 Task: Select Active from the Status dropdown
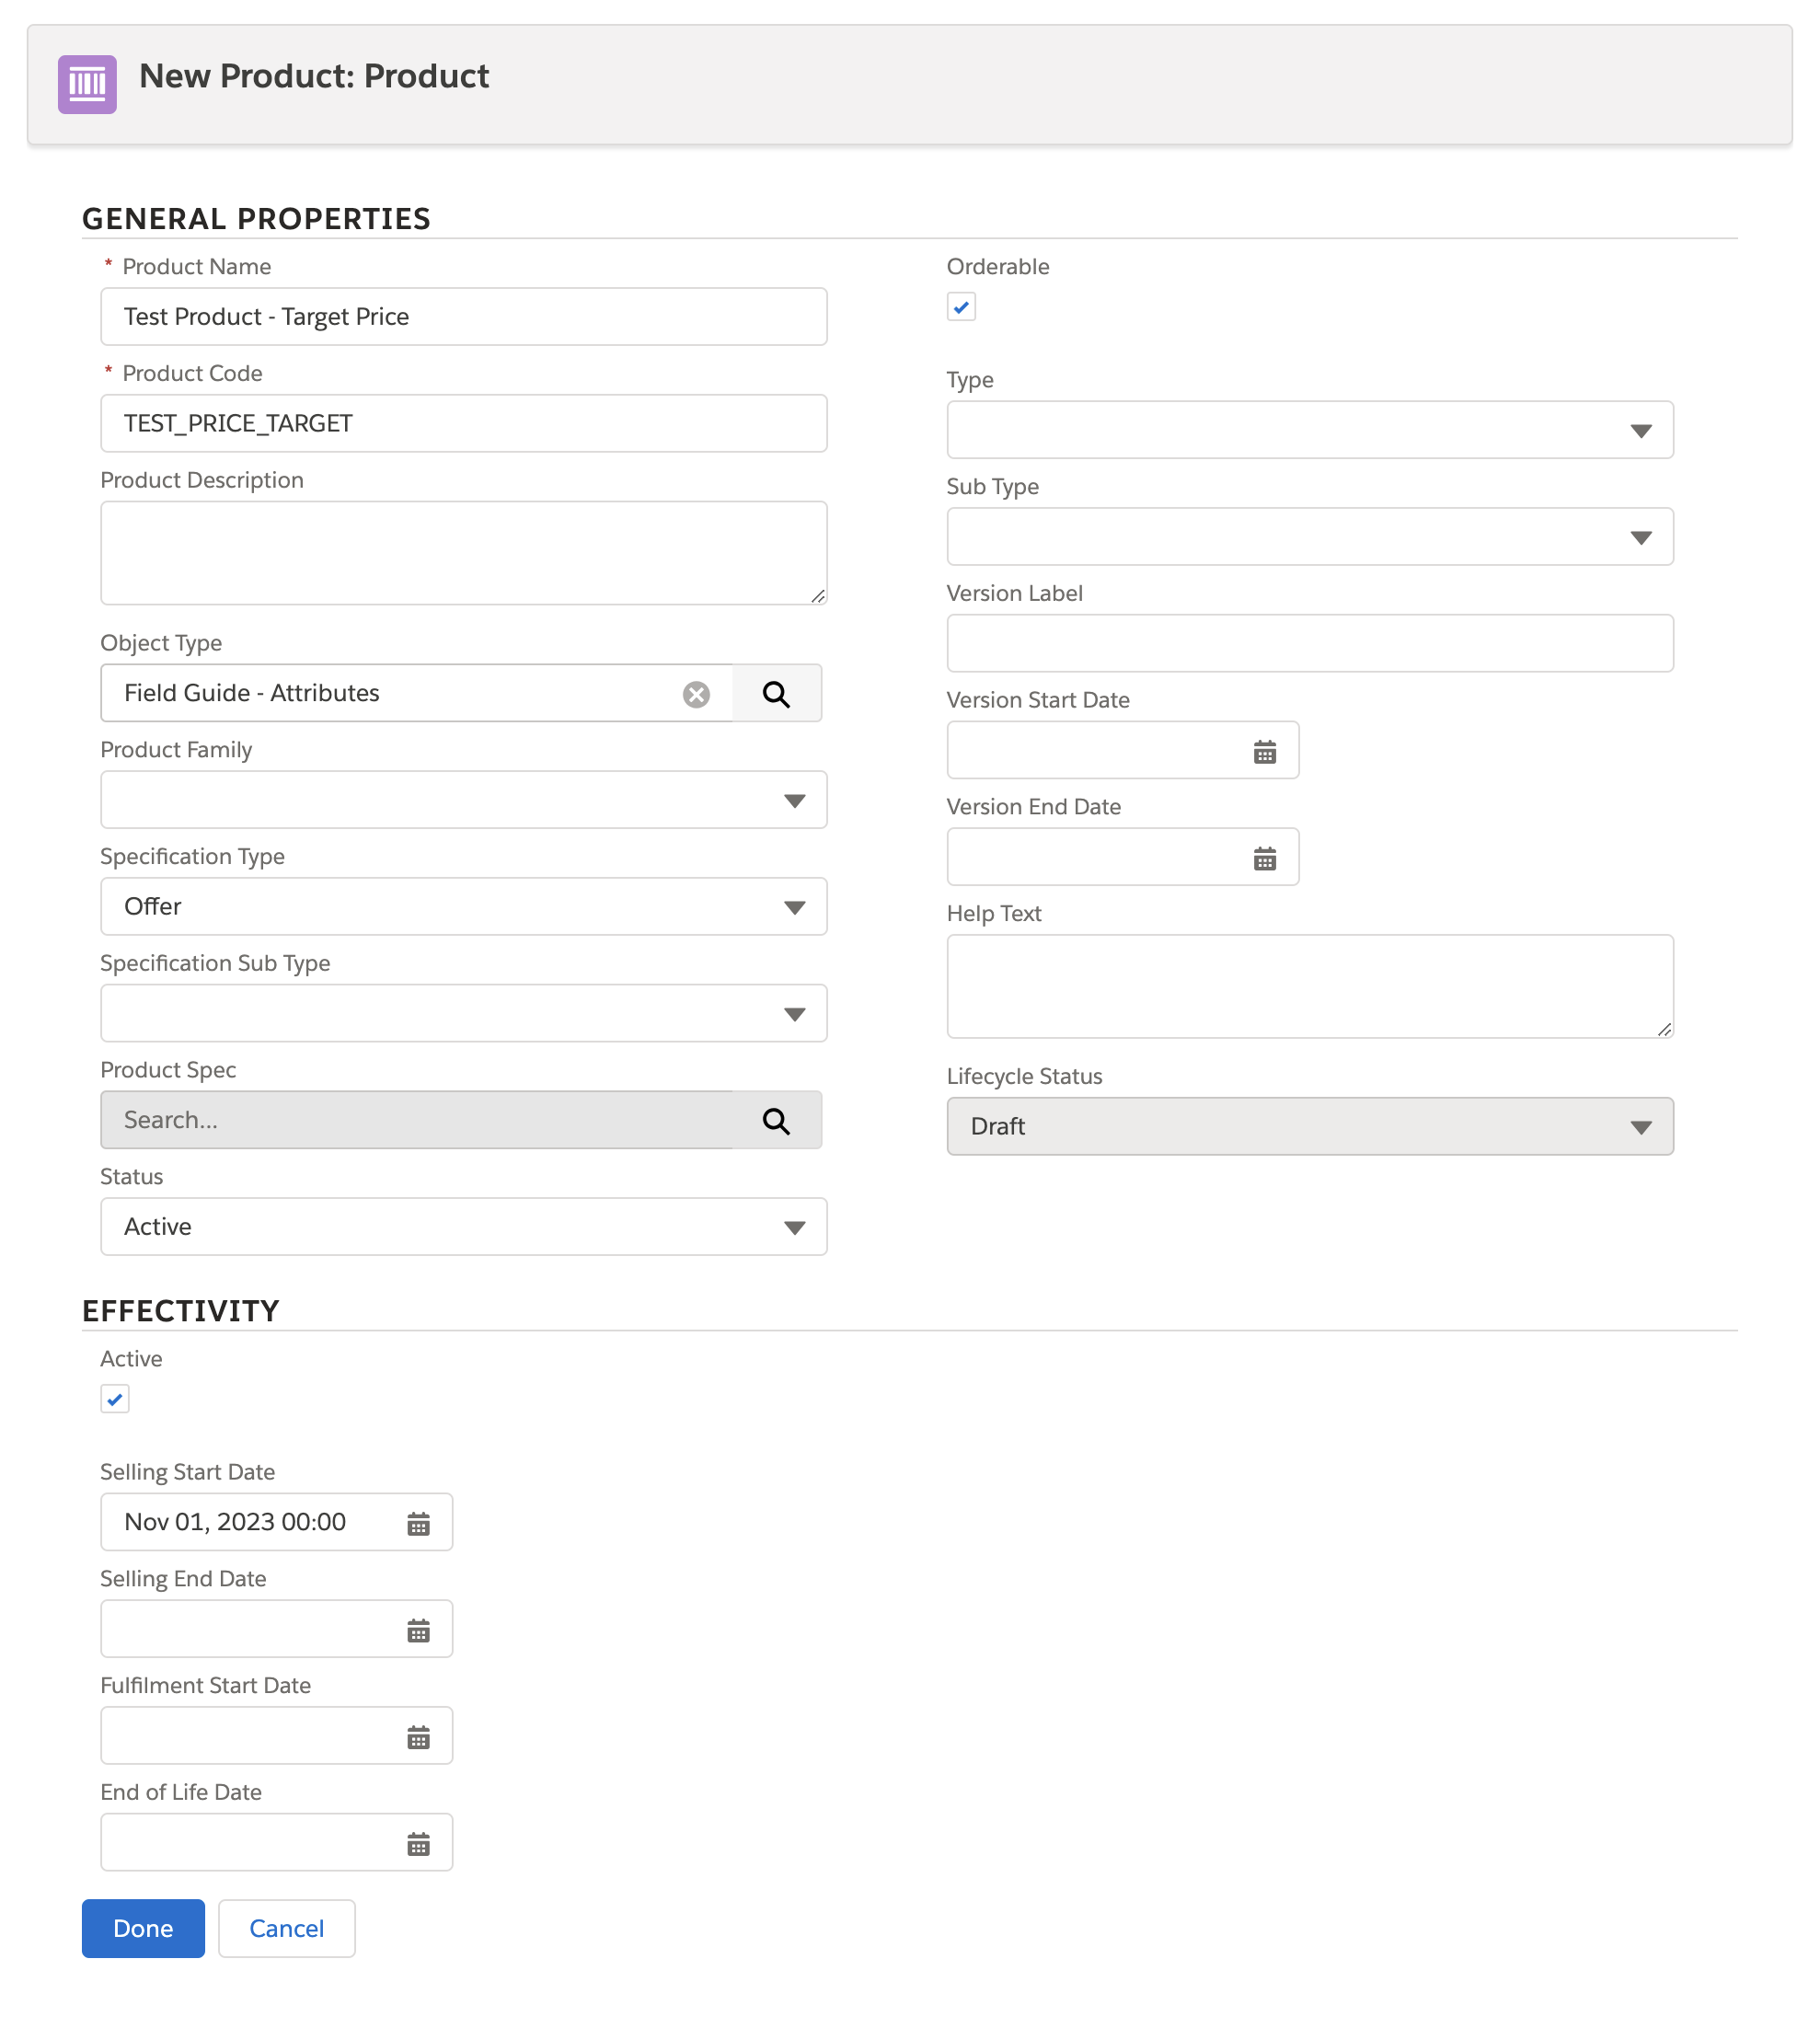coord(464,1225)
